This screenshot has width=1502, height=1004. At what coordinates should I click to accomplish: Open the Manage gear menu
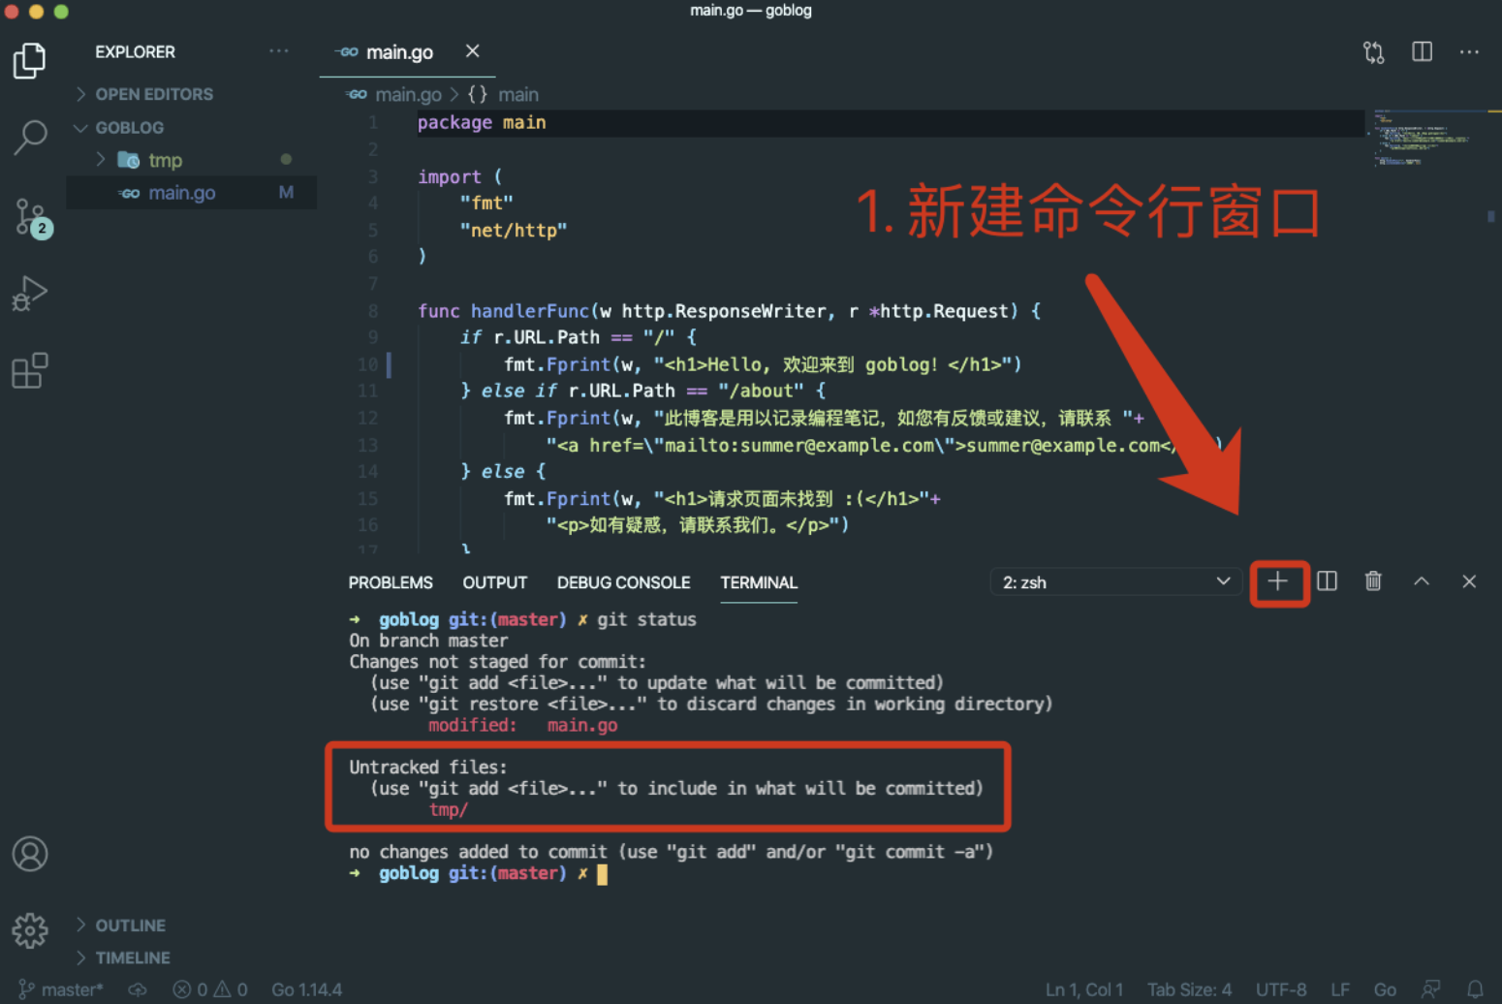coord(30,930)
